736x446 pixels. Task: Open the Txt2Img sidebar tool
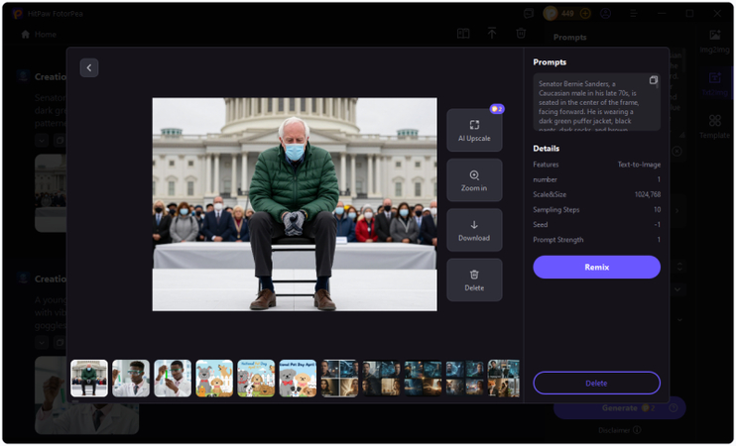click(715, 84)
